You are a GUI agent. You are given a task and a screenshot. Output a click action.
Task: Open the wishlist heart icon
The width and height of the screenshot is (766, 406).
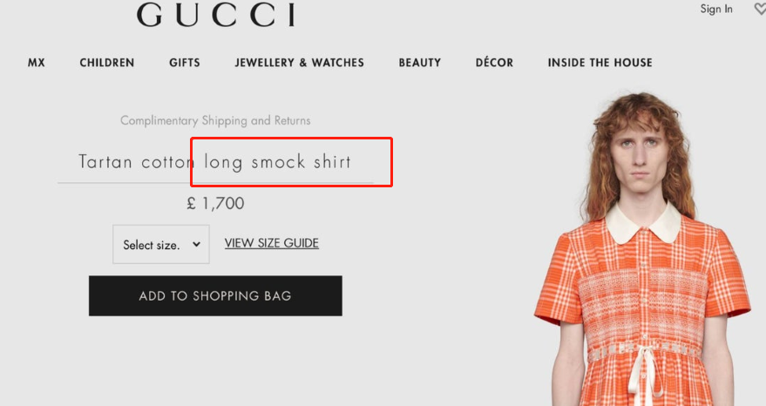(x=760, y=9)
